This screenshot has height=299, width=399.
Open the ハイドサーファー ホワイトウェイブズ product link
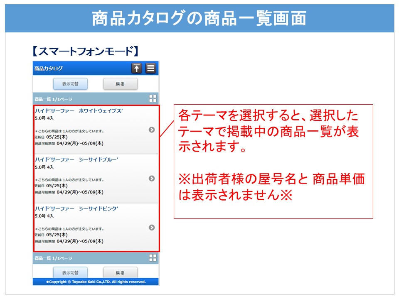pyautogui.click(x=79, y=111)
